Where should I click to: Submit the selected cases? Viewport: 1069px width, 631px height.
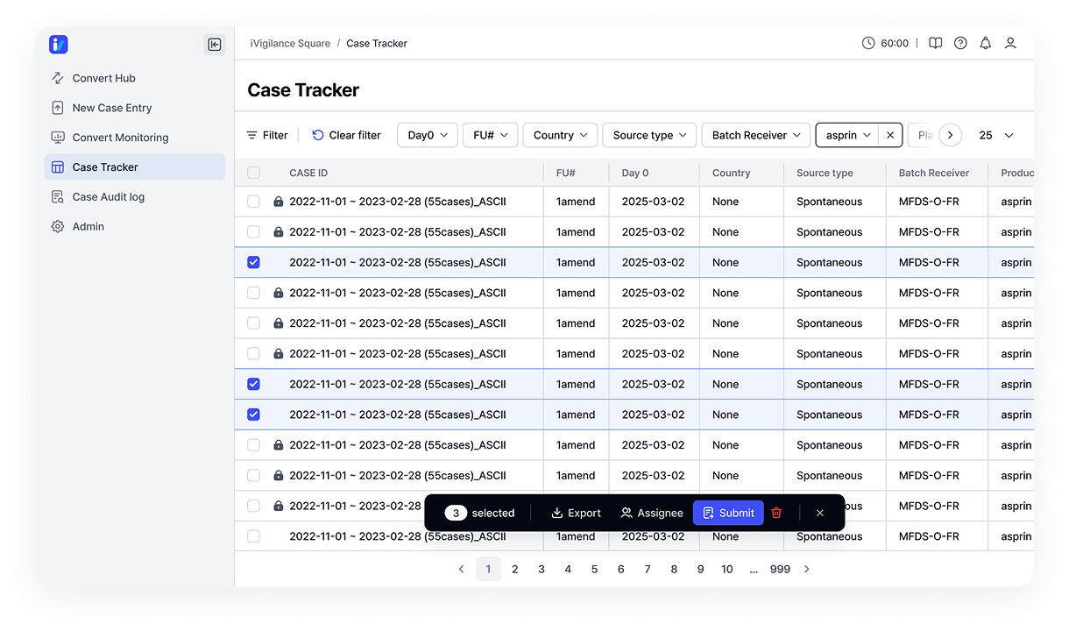[x=727, y=513]
